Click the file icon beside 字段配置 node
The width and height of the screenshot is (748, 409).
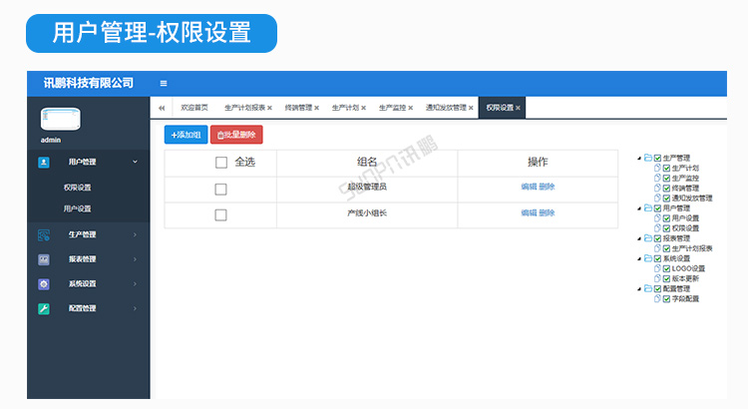(x=657, y=298)
